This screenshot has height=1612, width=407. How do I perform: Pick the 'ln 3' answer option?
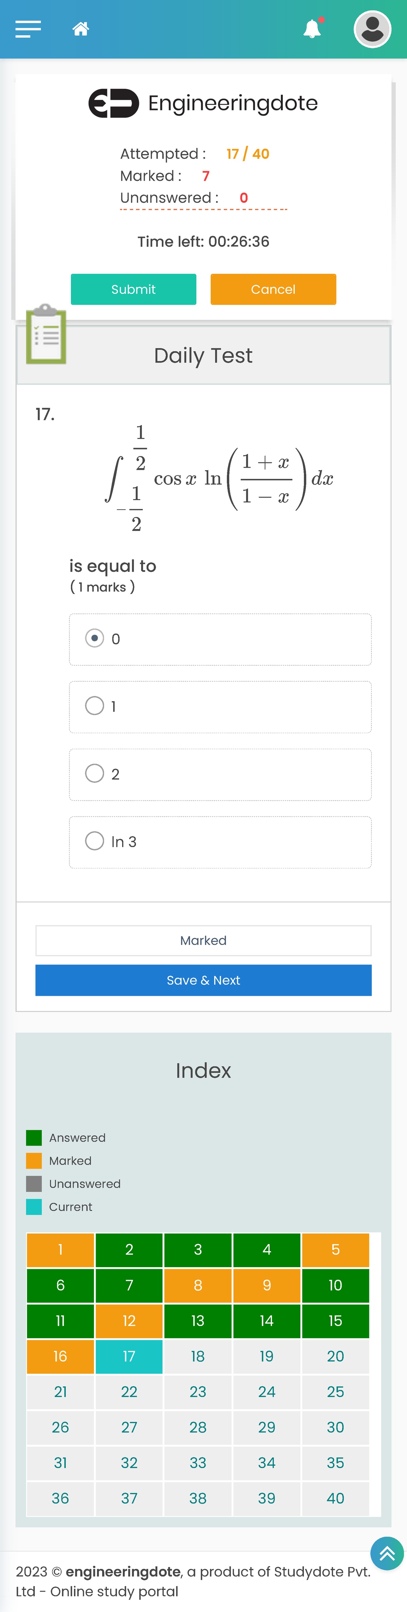[94, 841]
